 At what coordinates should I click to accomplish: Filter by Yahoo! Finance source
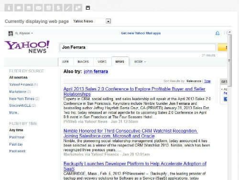(x=21, y=84)
